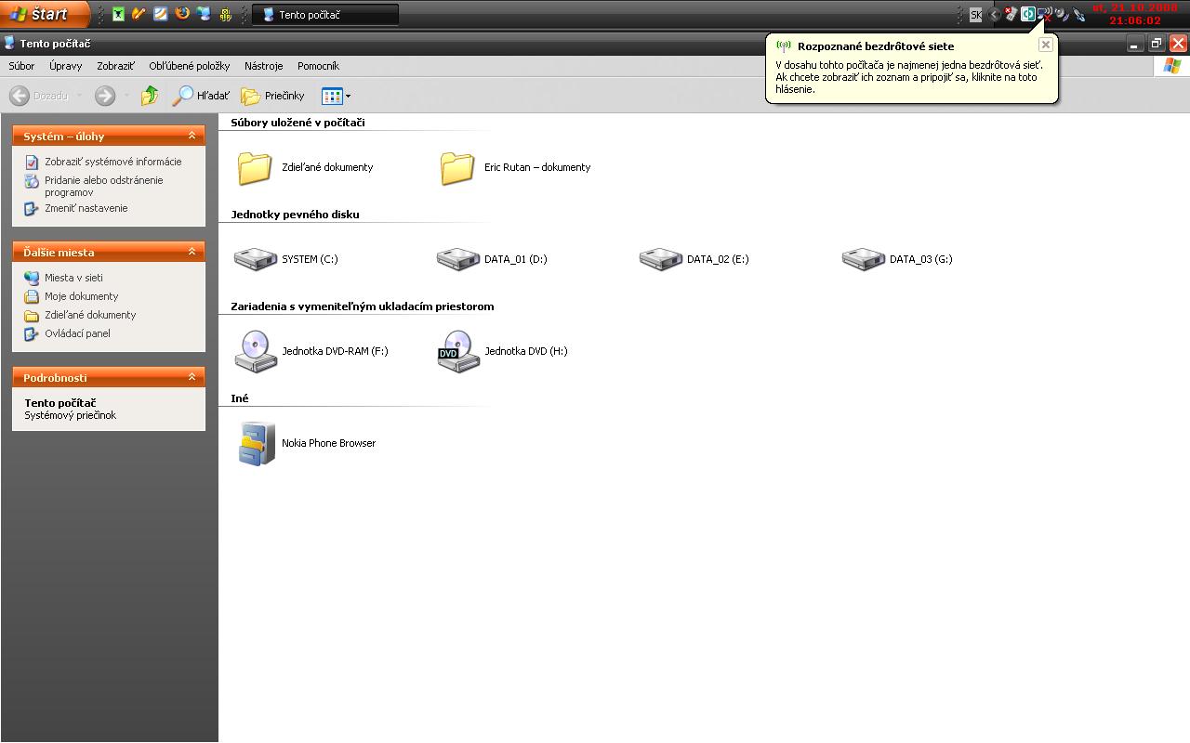Close the wireless networks balloon notification
Viewport: 1190px width, 743px height.
1045,45
